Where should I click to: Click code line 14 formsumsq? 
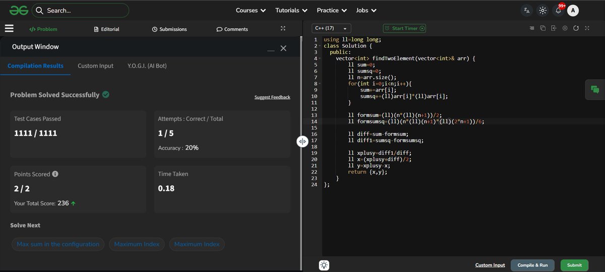tap(416, 121)
